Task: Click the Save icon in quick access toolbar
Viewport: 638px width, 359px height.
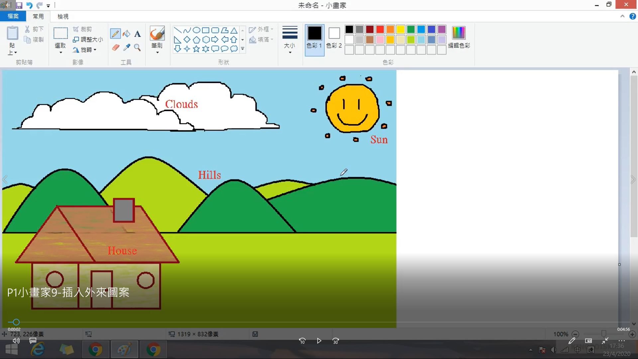Action: click(19, 5)
